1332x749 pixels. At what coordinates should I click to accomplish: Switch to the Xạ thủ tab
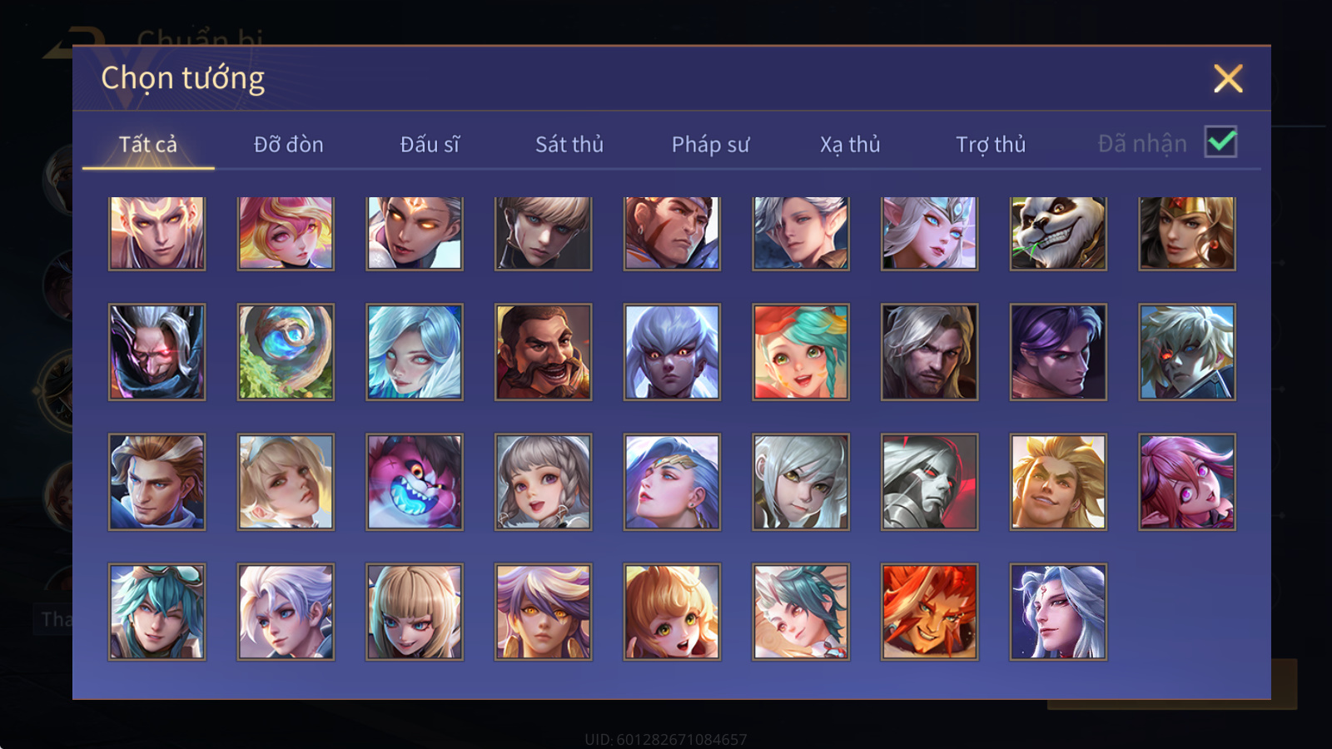[x=850, y=144]
